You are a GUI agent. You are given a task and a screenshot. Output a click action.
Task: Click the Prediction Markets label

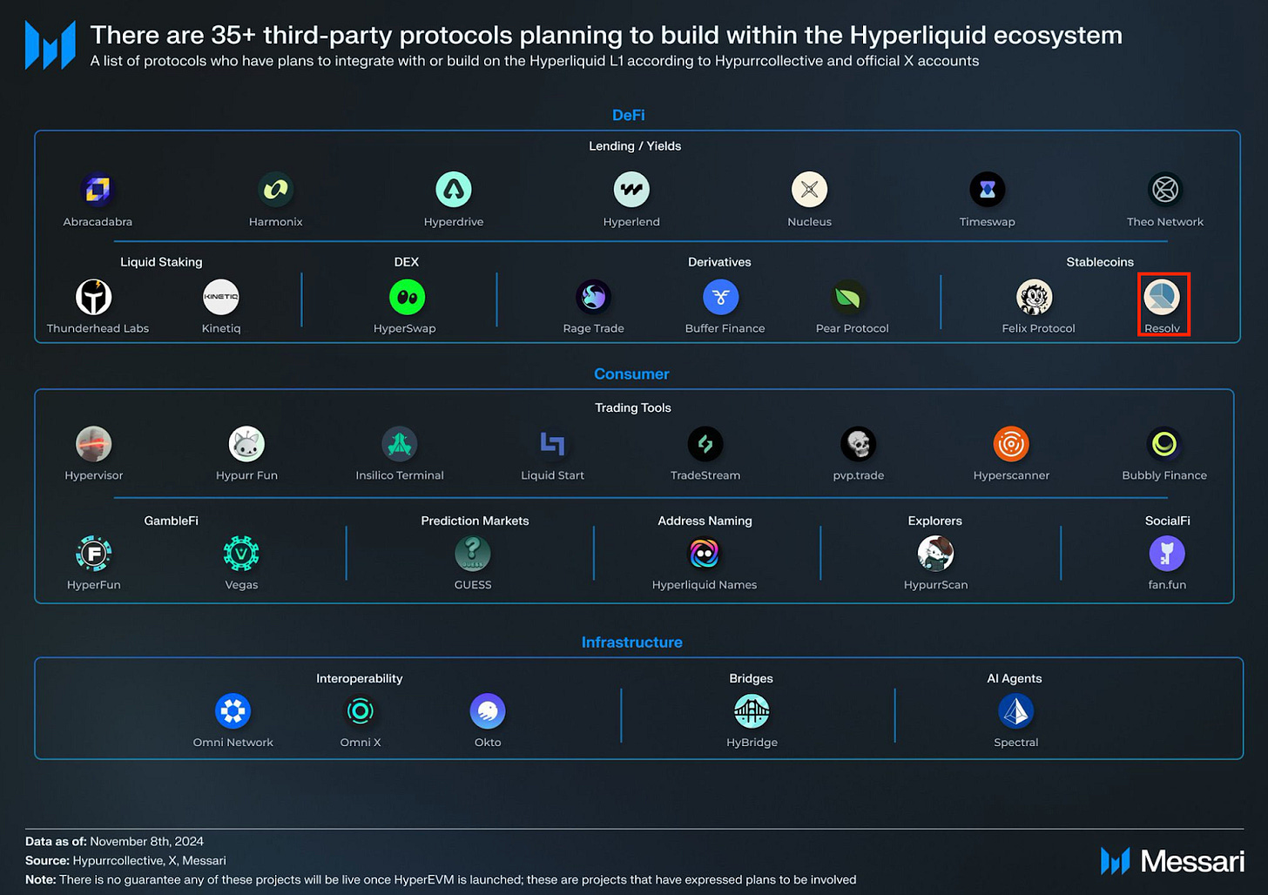point(475,521)
